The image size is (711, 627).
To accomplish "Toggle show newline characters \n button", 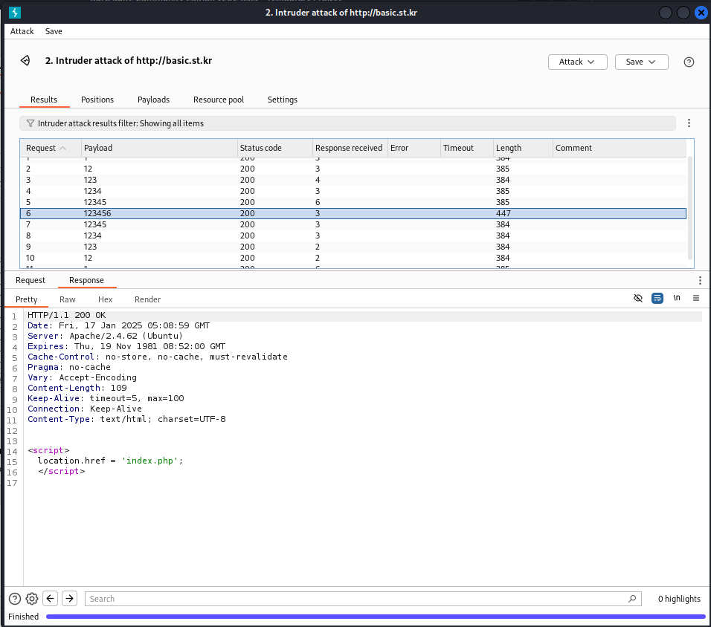I will pos(677,298).
